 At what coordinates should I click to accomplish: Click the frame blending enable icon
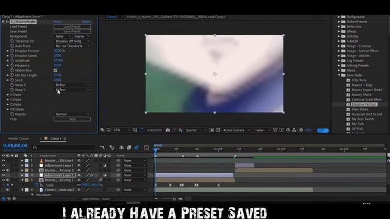pyautogui.click(x=129, y=147)
